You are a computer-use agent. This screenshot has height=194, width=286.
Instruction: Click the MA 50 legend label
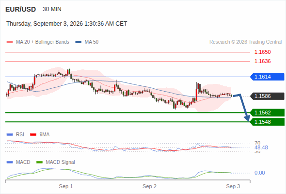(x=92, y=42)
